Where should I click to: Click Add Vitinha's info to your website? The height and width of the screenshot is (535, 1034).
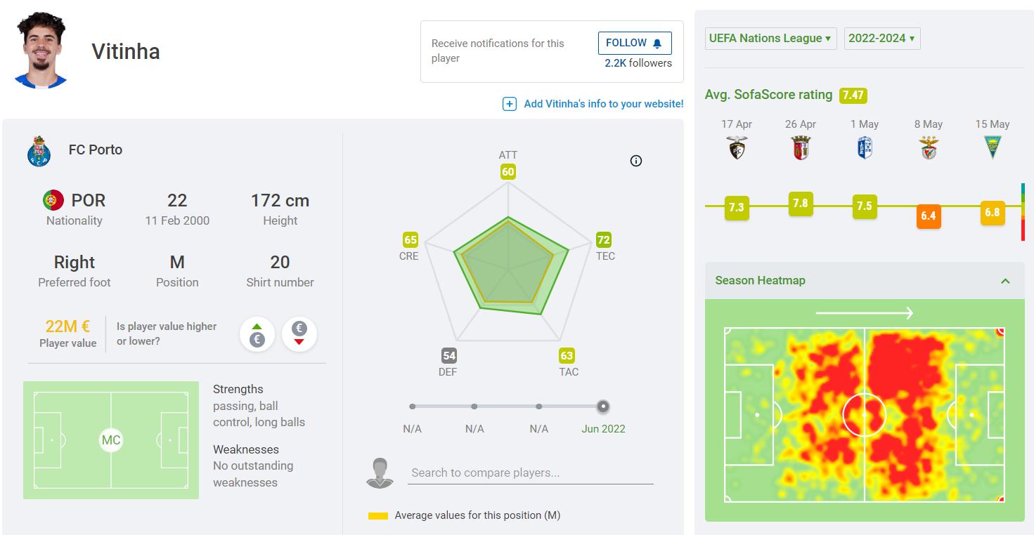pyautogui.click(x=603, y=104)
